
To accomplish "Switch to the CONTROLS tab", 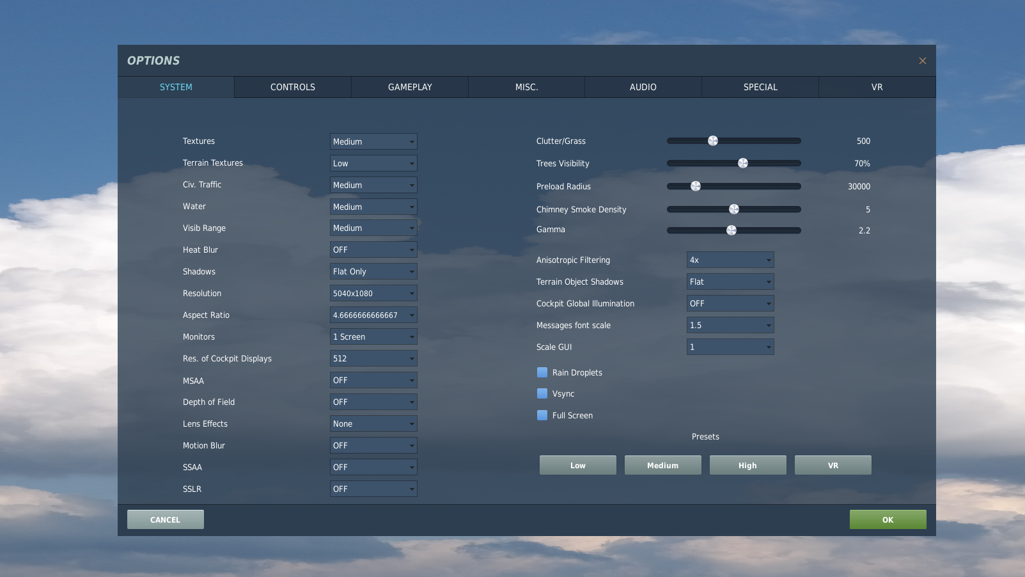I will (293, 87).
